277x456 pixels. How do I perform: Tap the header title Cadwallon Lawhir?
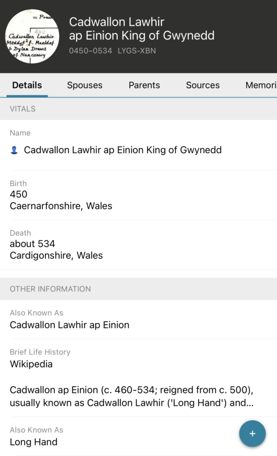coord(117,22)
